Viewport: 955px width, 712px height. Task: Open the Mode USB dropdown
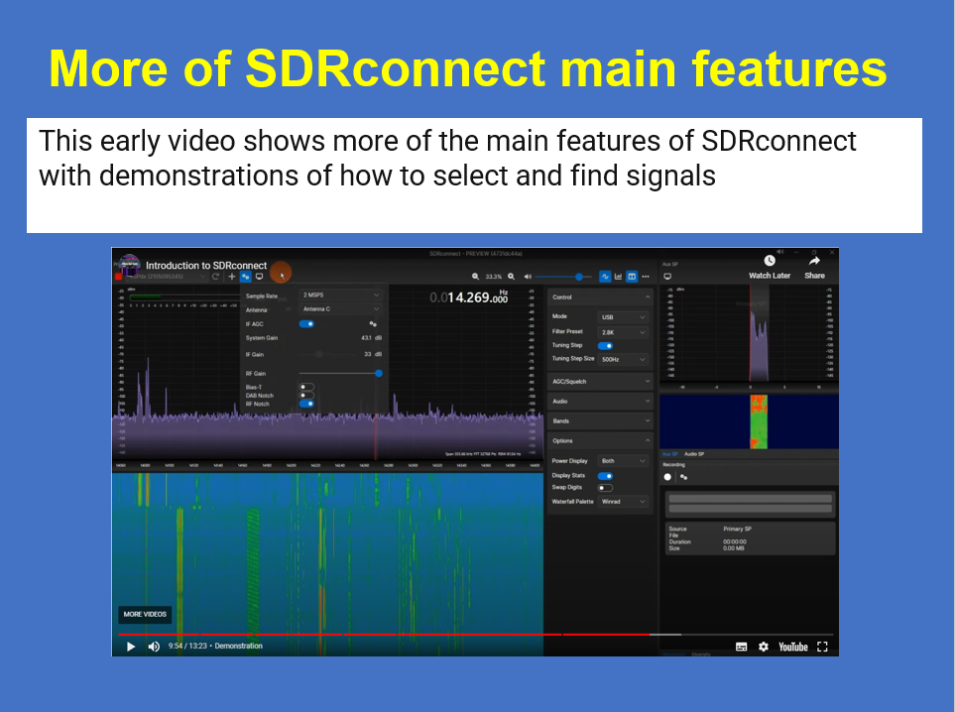(623, 317)
